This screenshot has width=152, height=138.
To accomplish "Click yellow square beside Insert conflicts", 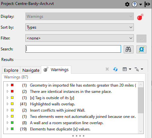I will (x=12, y=110).
